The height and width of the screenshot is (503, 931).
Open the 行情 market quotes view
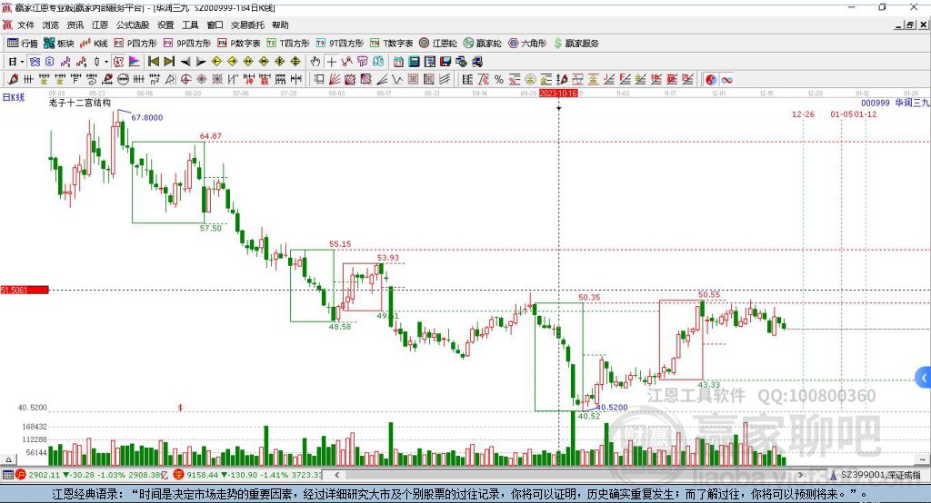coord(22,44)
